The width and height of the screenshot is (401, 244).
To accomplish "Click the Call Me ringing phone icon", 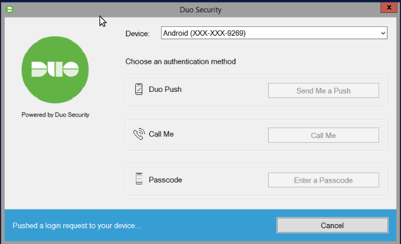I will pyautogui.click(x=139, y=134).
